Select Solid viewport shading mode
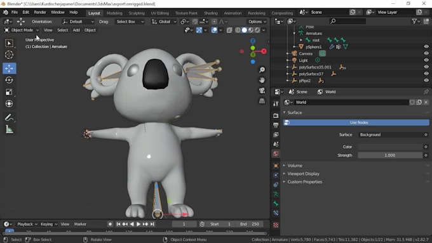The height and width of the screenshot is (243, 432). [x=244, y=30]
